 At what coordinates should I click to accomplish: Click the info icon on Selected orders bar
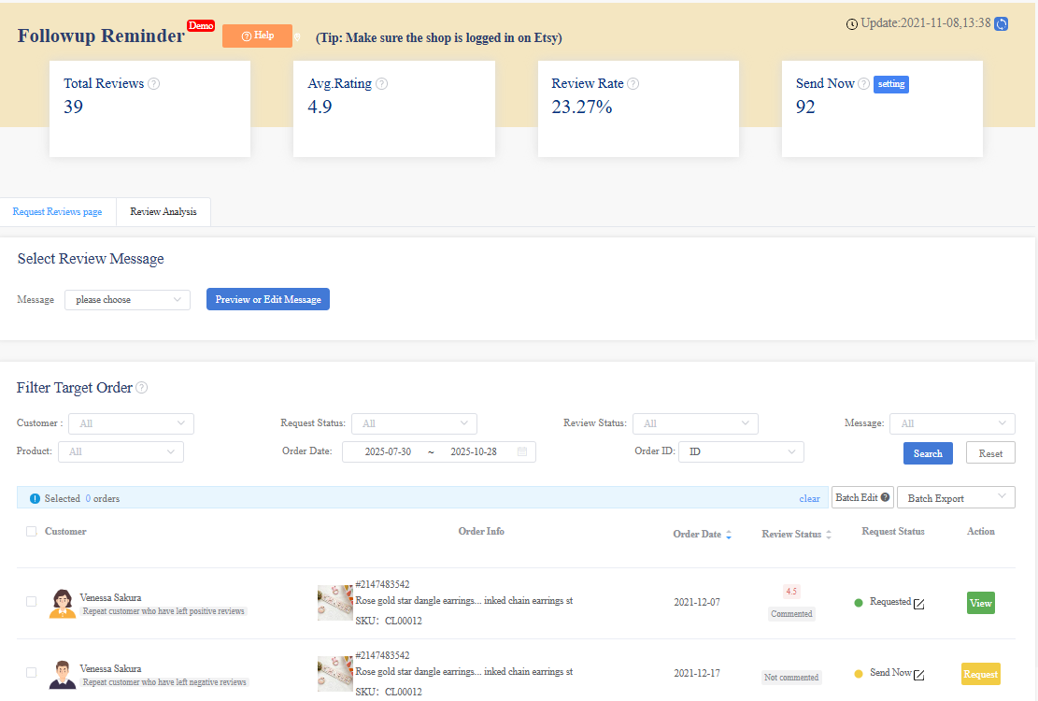pyautogui.click(x=35, y=496)
